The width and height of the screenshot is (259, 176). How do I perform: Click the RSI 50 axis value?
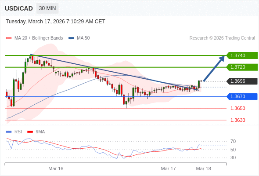point(233,150)
